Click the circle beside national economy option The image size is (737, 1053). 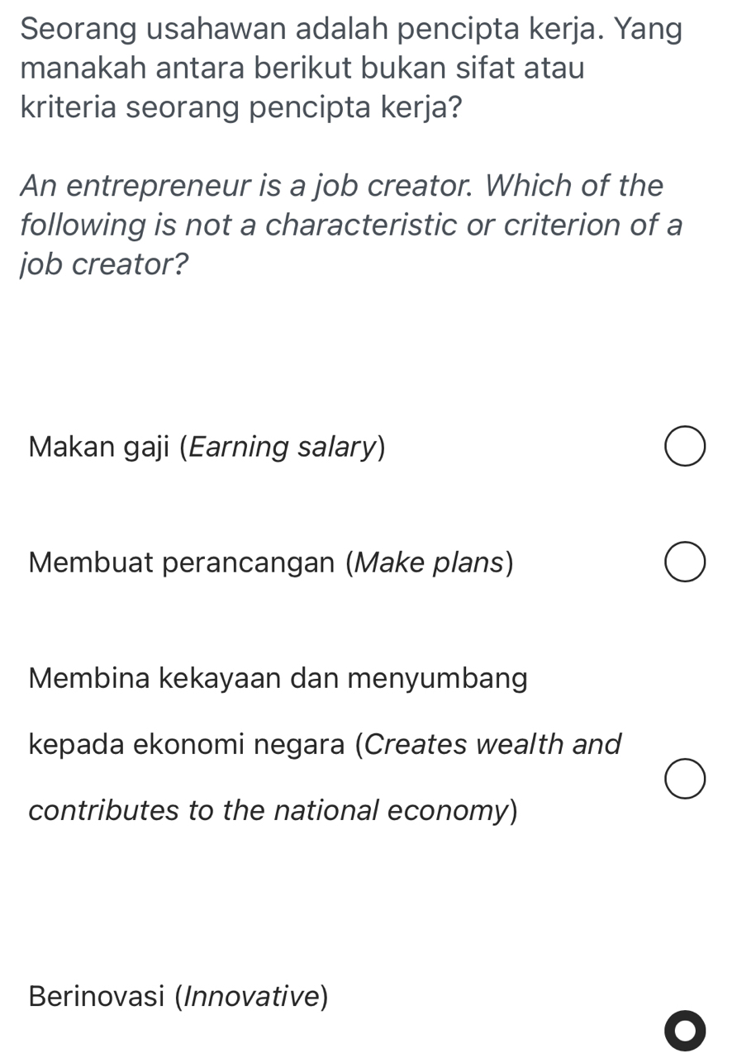click(685, 776)
